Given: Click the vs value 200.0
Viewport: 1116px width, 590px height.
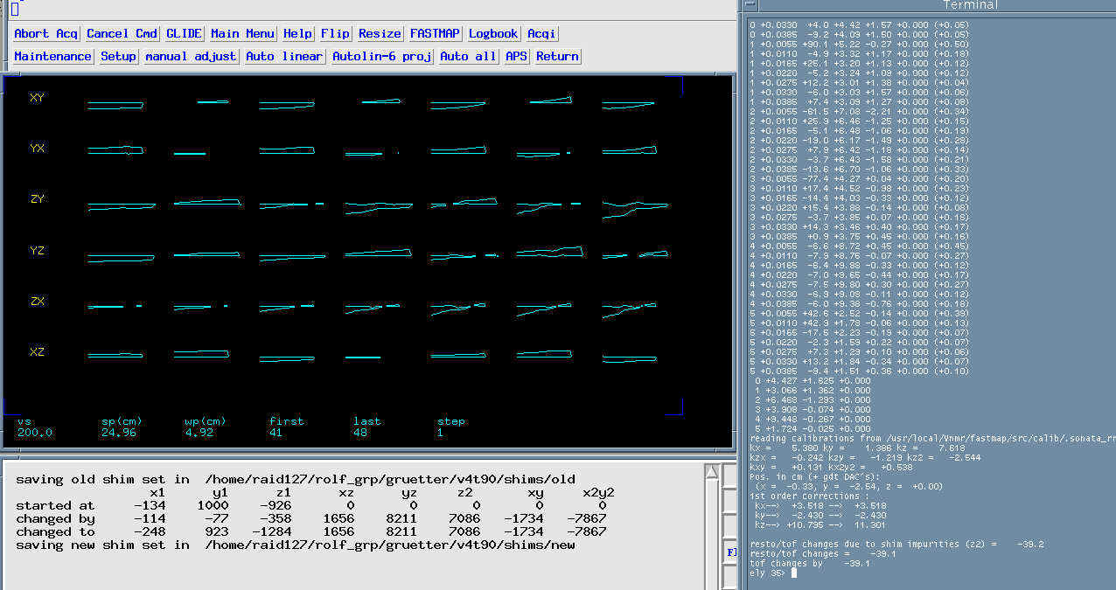Looking at the screenshot, I should tap(35, 433).
